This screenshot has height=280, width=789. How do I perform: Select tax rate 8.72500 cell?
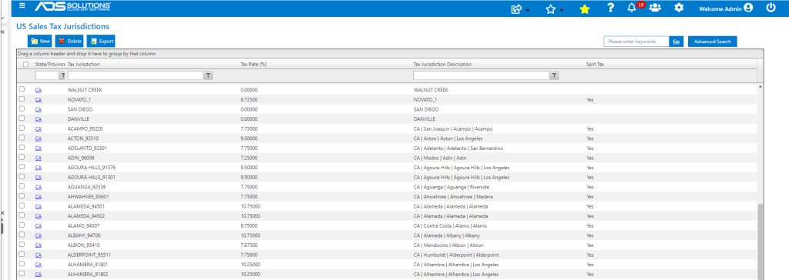click(x=249, y=99)
